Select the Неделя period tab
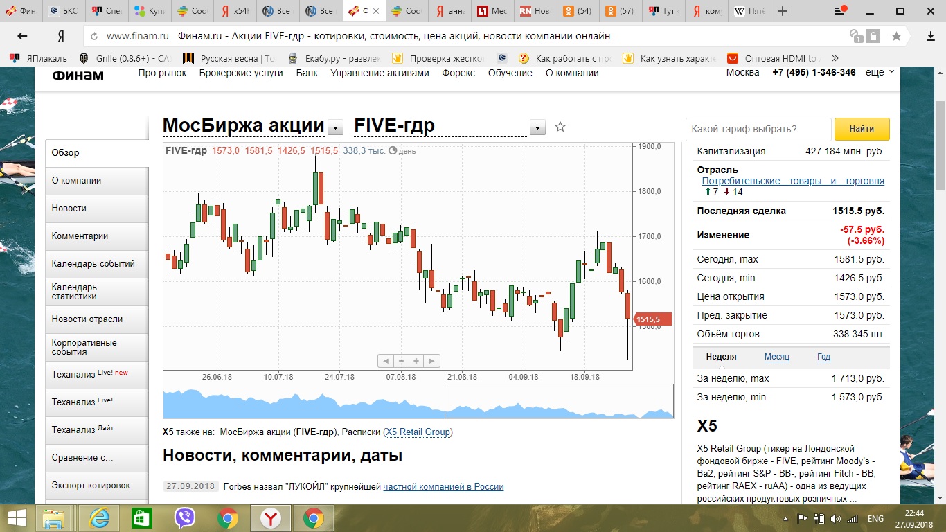Viewport: 946px width, 532px height. (721, 357)
